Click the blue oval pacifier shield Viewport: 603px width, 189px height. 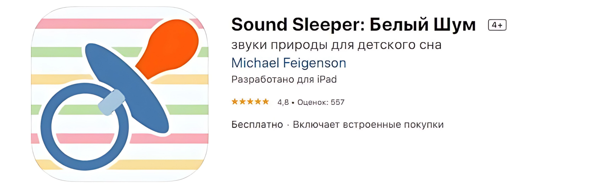[x=127, y=88]
